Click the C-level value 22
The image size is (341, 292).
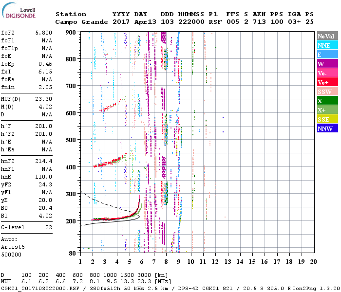click(x=49, y=227)
